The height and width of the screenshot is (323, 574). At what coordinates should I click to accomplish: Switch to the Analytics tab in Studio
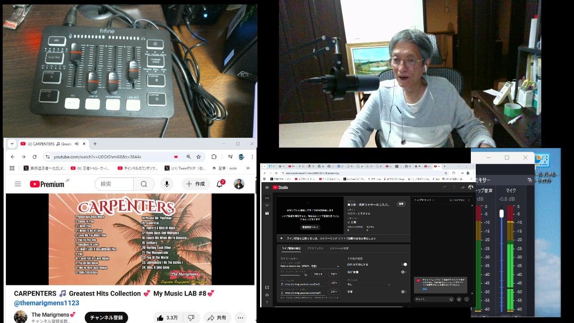pyautogui.click(x=315, y=248)
